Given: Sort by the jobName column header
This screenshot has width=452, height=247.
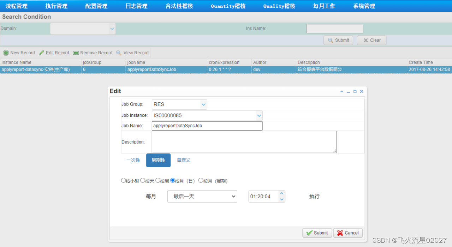Looking at the screenshot, I should click(166, 62).
